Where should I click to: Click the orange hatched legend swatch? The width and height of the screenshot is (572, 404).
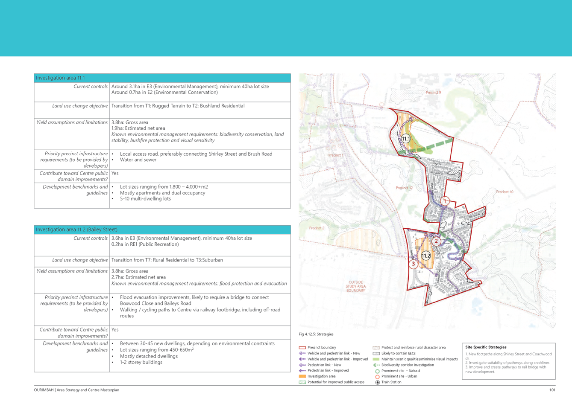(302, 377)
